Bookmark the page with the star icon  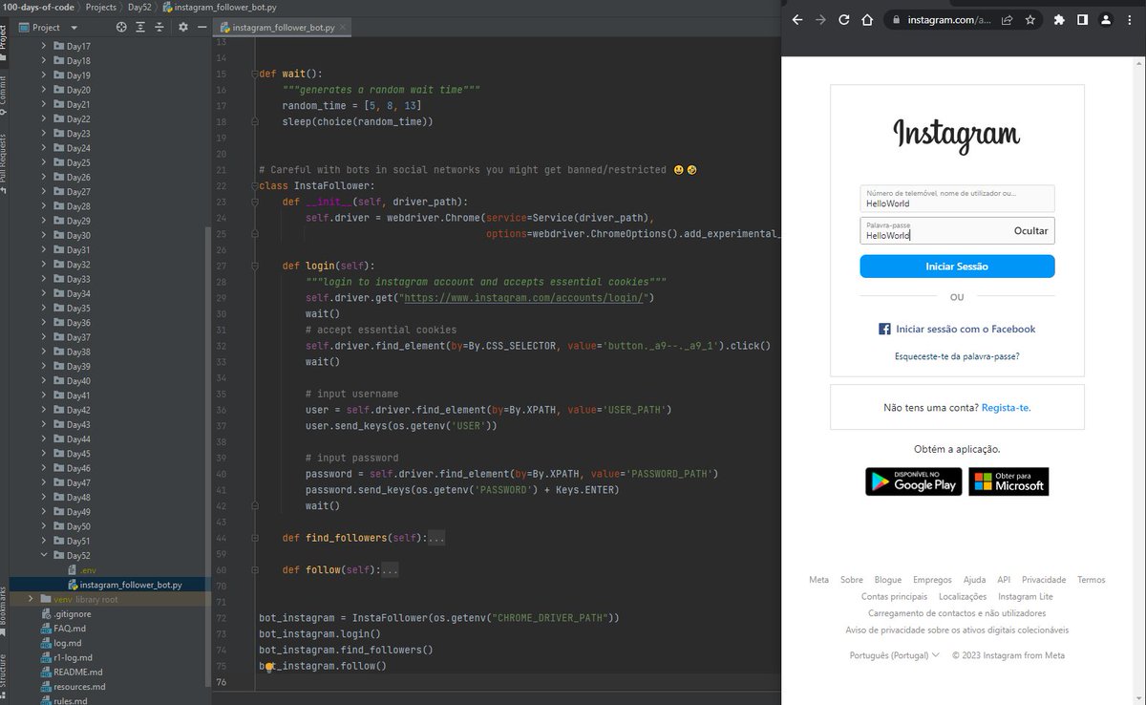[x=1030, y=19]
